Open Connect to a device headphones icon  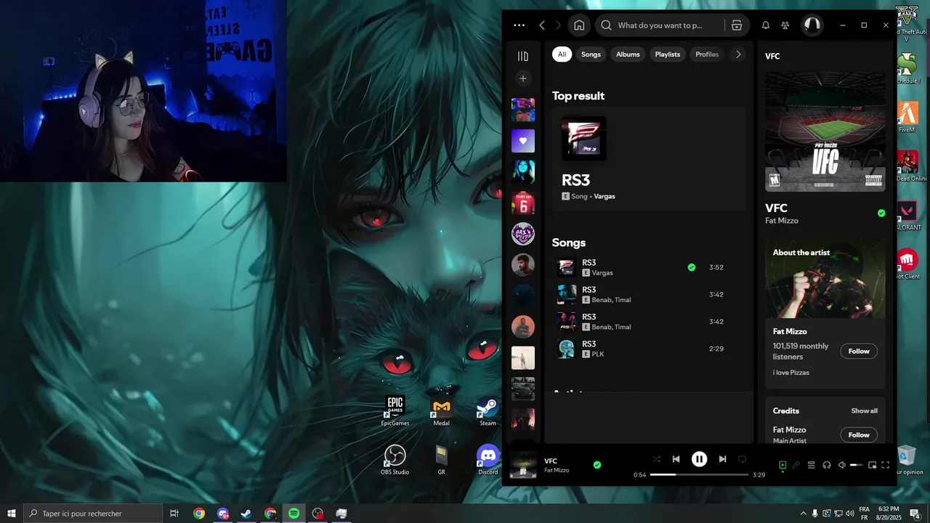click(827, 465)
